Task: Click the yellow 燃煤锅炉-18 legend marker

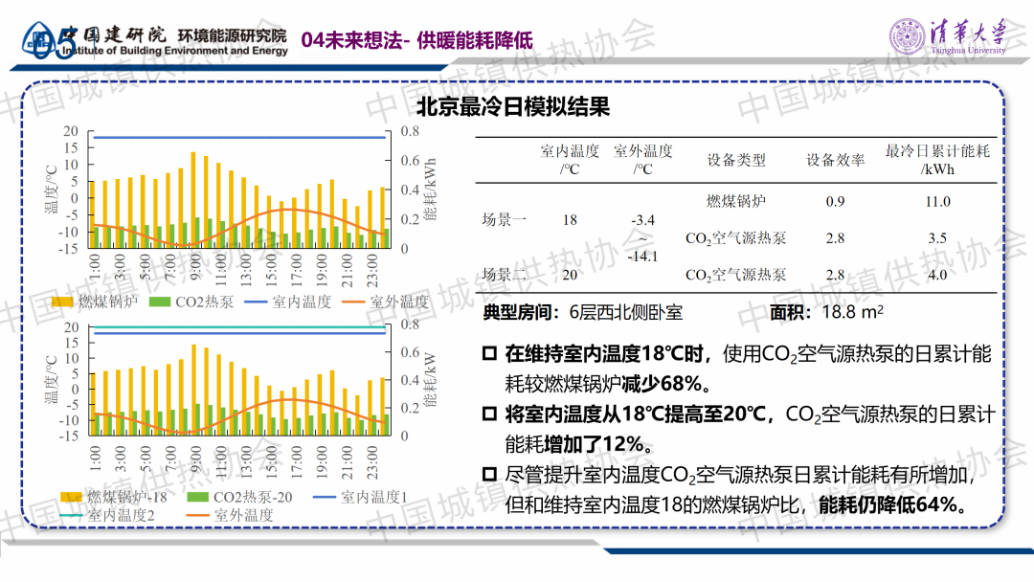Action: click(x=70, y=497)
